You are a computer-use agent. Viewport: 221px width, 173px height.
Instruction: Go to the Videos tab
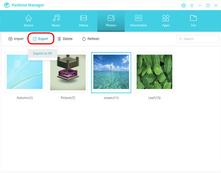pyautogui.click(x=83, y=21)
